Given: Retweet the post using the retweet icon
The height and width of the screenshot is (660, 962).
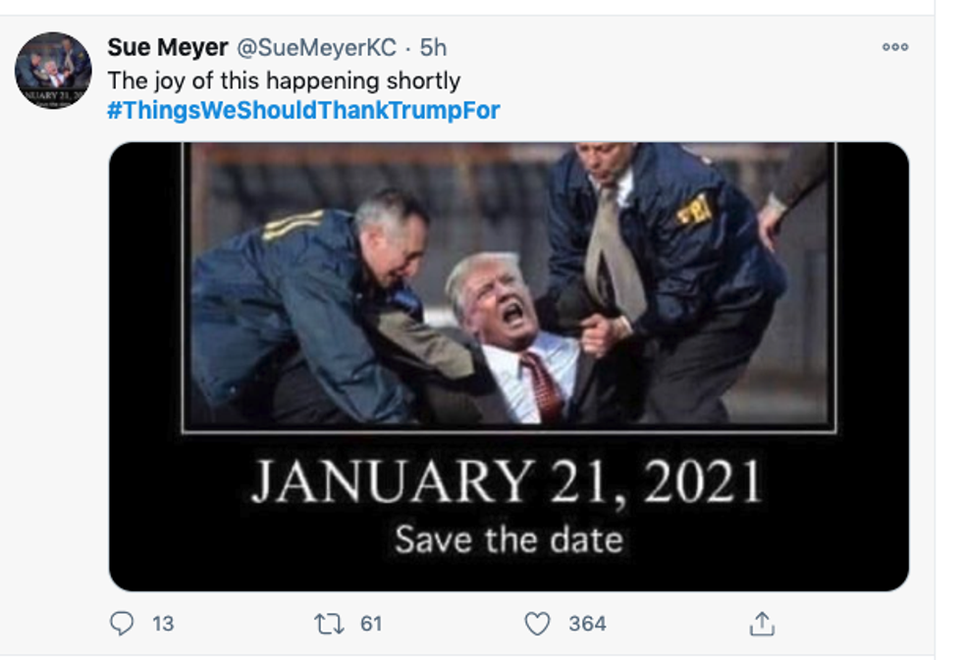Looking at the screenshot, I should [x=325, y=624].
